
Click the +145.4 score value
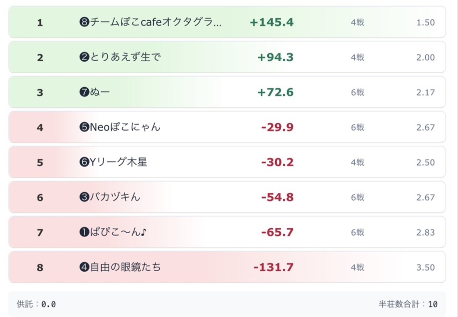click(x=272, y=23)
